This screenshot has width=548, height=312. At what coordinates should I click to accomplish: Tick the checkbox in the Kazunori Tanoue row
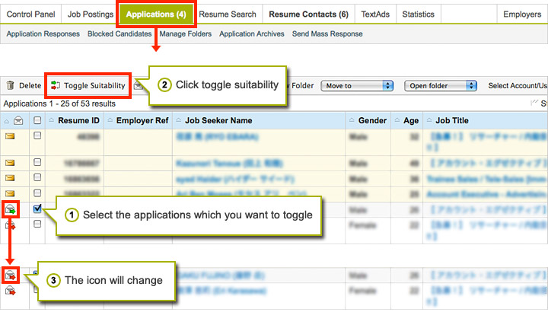pyautogui.click(x=37, y=162)
